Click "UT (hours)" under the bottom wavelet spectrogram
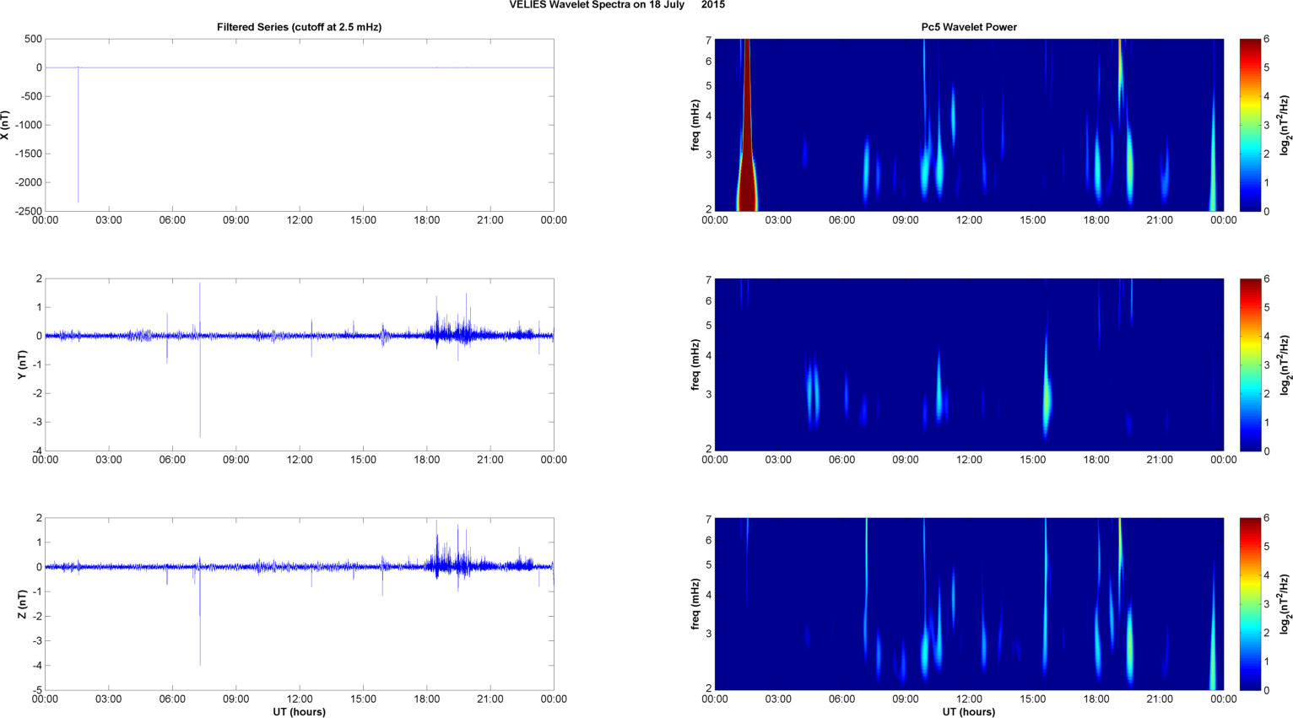Screen dimensions: 1293x718 point(969,712)
